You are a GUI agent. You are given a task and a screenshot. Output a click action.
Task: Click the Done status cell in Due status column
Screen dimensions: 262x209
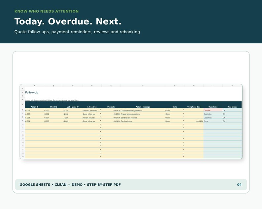pyautogui.click(x=213, y=121)
